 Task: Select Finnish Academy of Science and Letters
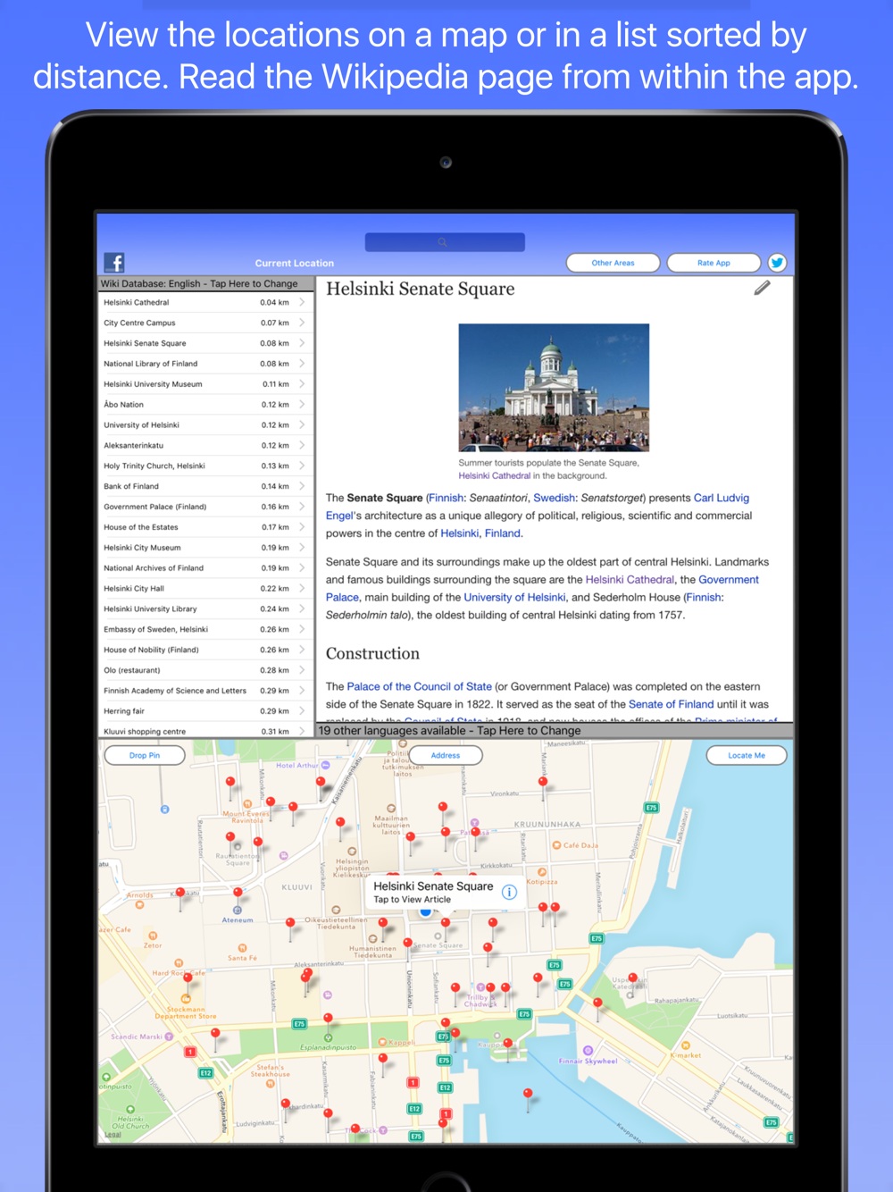(x=205, y=691)
